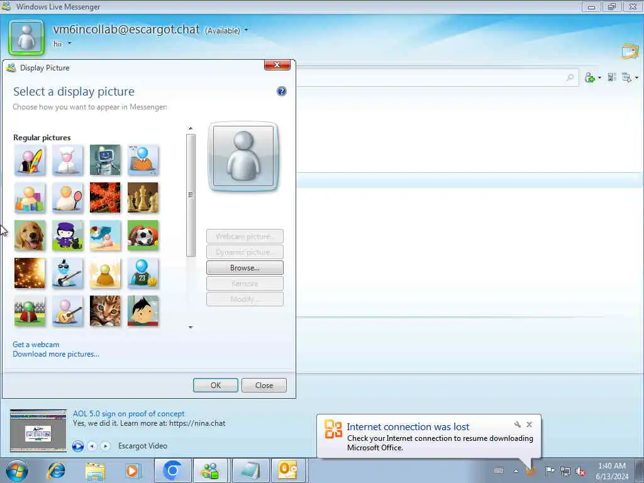Open the Action Center flag icon
The width and height of the screenshot is (644, 483).
tap(550, 470)
